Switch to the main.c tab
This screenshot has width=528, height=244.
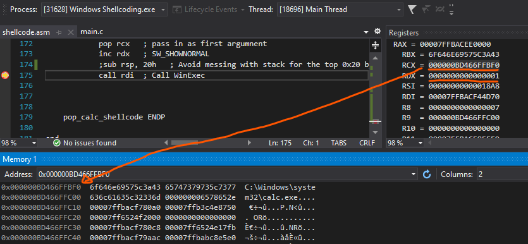click(92, 32)
